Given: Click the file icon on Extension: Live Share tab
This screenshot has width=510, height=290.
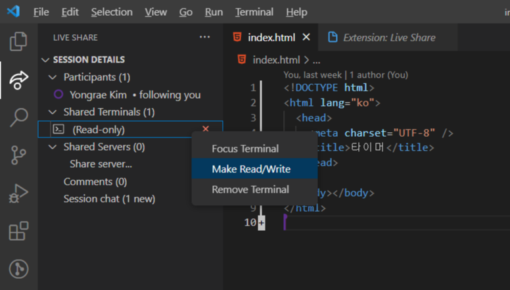Looking at the screenshot, I should (x=333, y=37).
